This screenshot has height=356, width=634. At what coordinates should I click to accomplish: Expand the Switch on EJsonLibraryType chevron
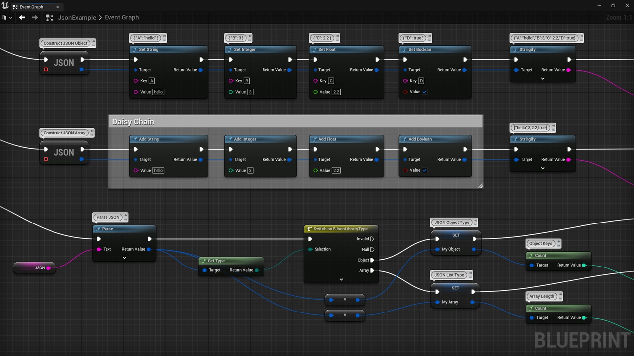(x=341, y=279)
